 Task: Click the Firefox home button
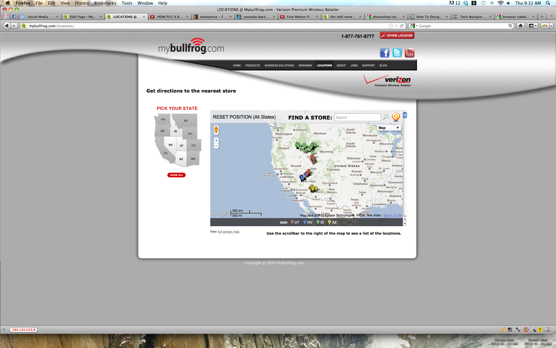[x=521, y=26]
